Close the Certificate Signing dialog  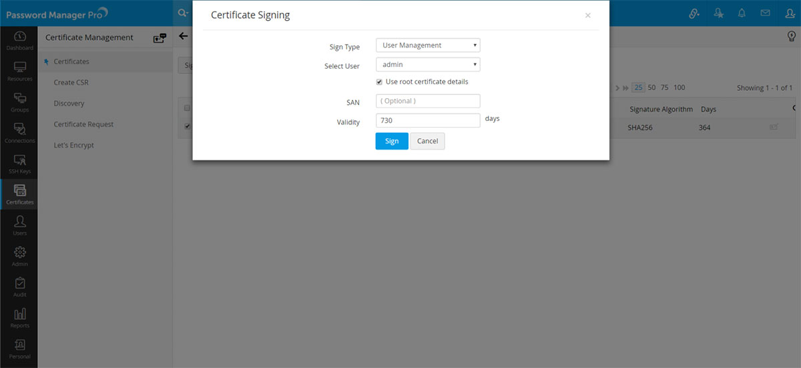587,15
